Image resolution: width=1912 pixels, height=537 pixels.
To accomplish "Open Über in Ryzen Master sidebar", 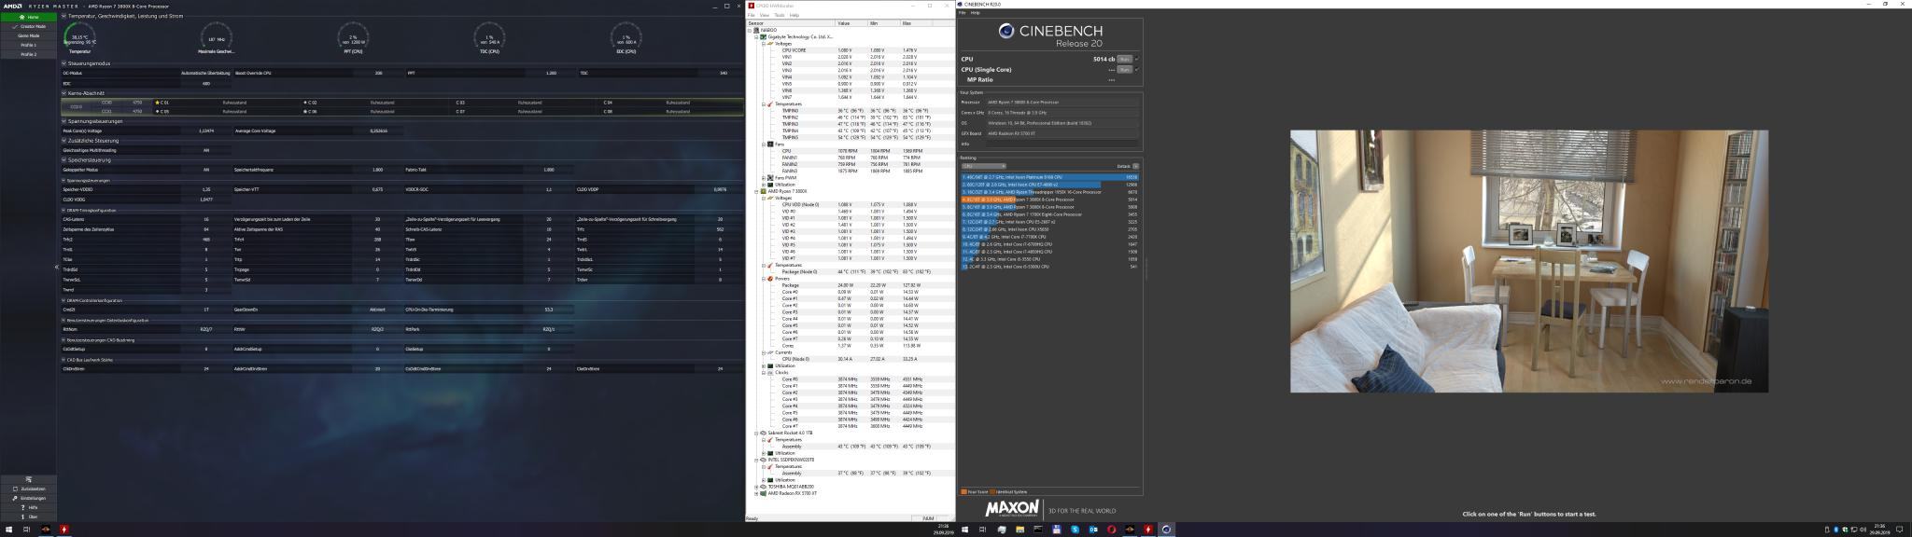I will (x=29, y=516).
